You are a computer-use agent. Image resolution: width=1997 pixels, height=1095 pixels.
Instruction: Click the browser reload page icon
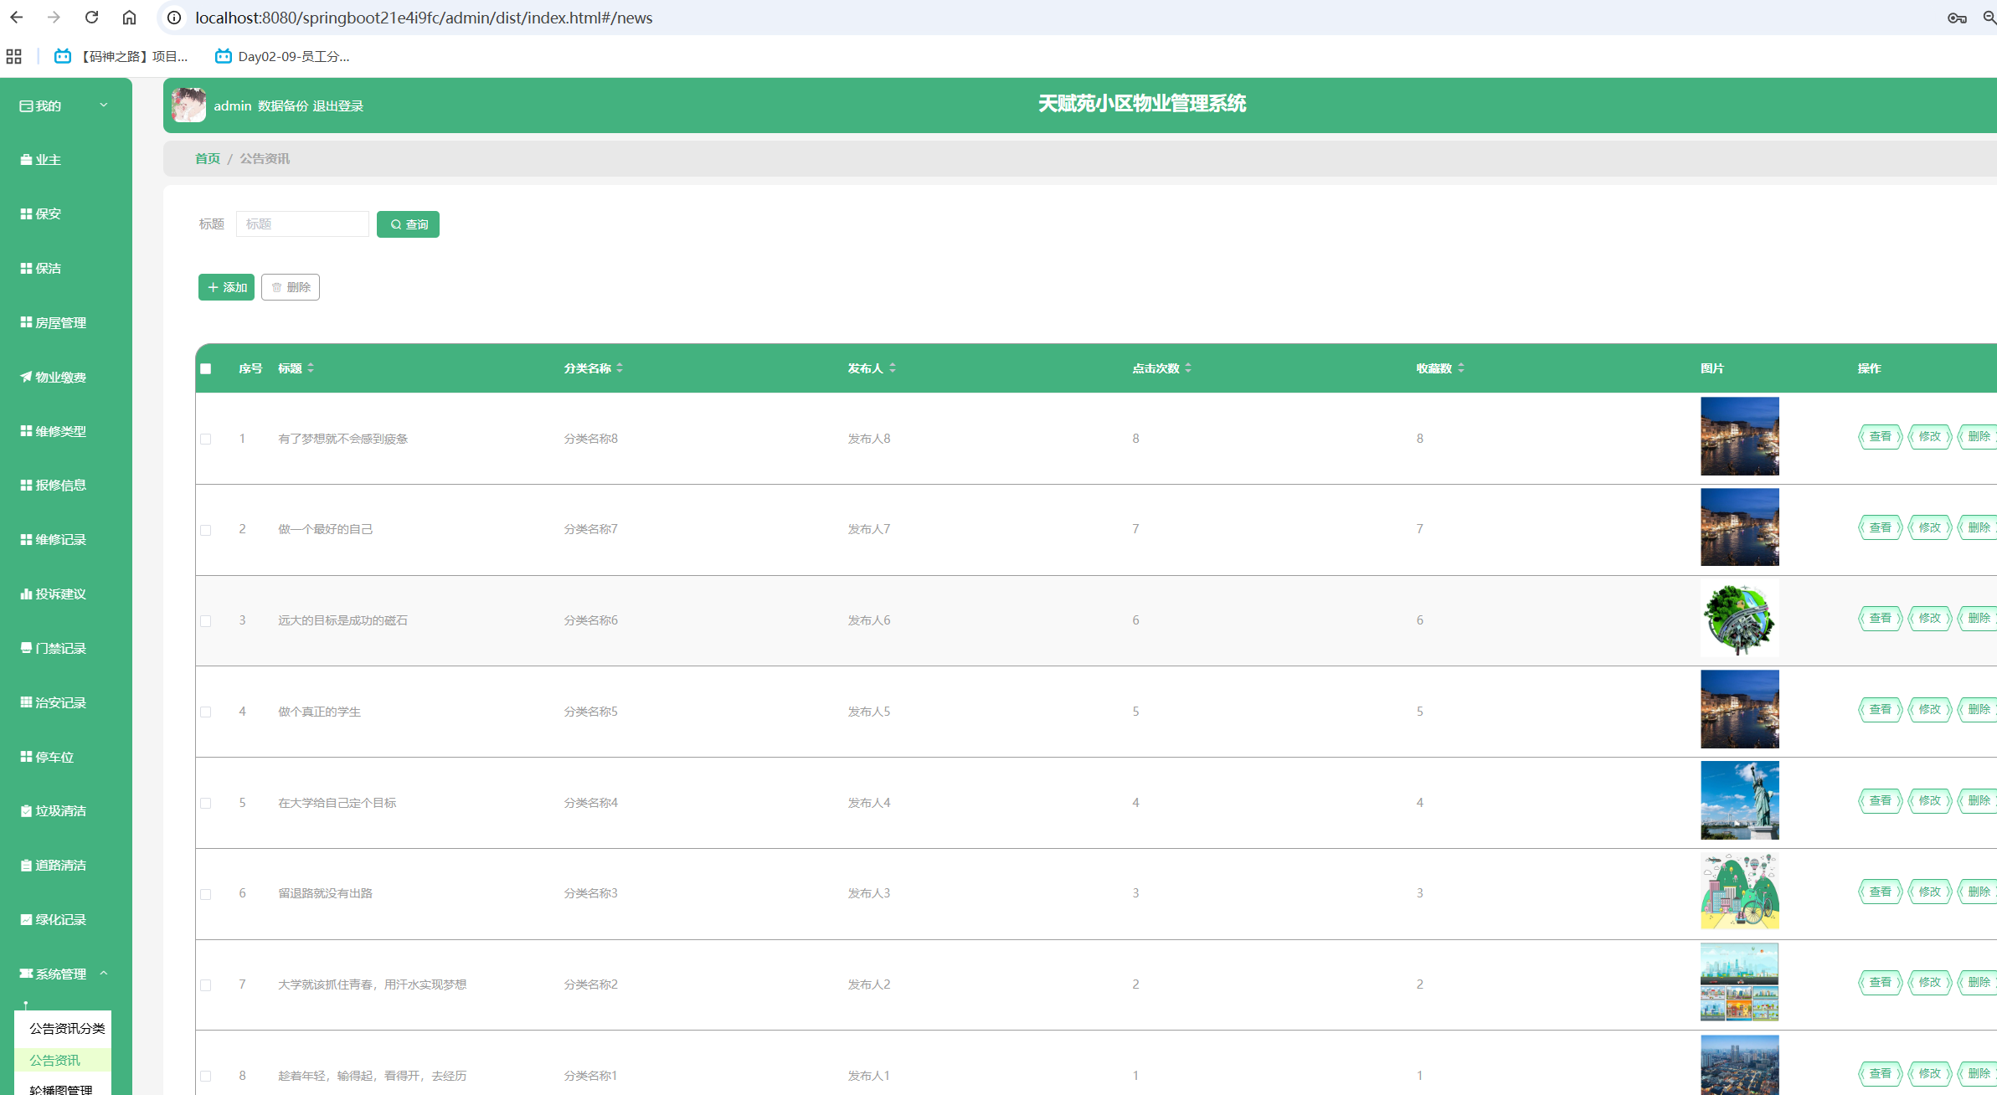(x=92, y=18)
